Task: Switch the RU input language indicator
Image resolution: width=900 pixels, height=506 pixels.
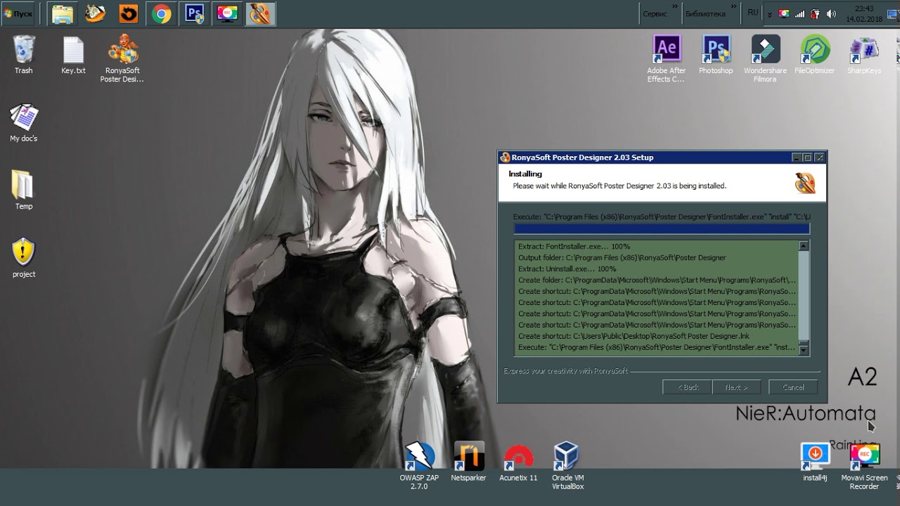Action: tap(753, 13)
